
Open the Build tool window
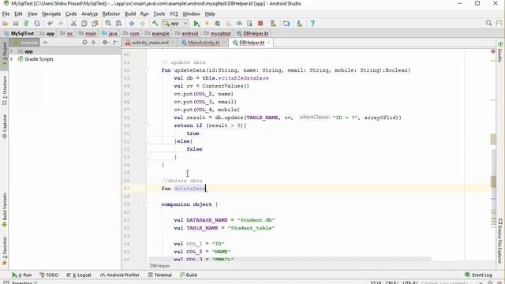point(189,275)
